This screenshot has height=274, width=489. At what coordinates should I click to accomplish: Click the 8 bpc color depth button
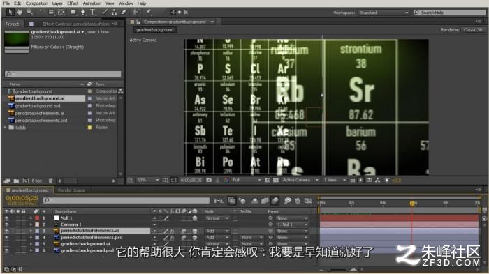[37, 181]
